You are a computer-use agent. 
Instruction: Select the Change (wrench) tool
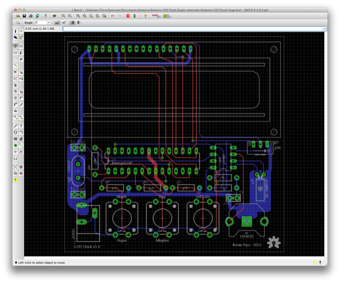pyautogui.click(x=21, y=59)
